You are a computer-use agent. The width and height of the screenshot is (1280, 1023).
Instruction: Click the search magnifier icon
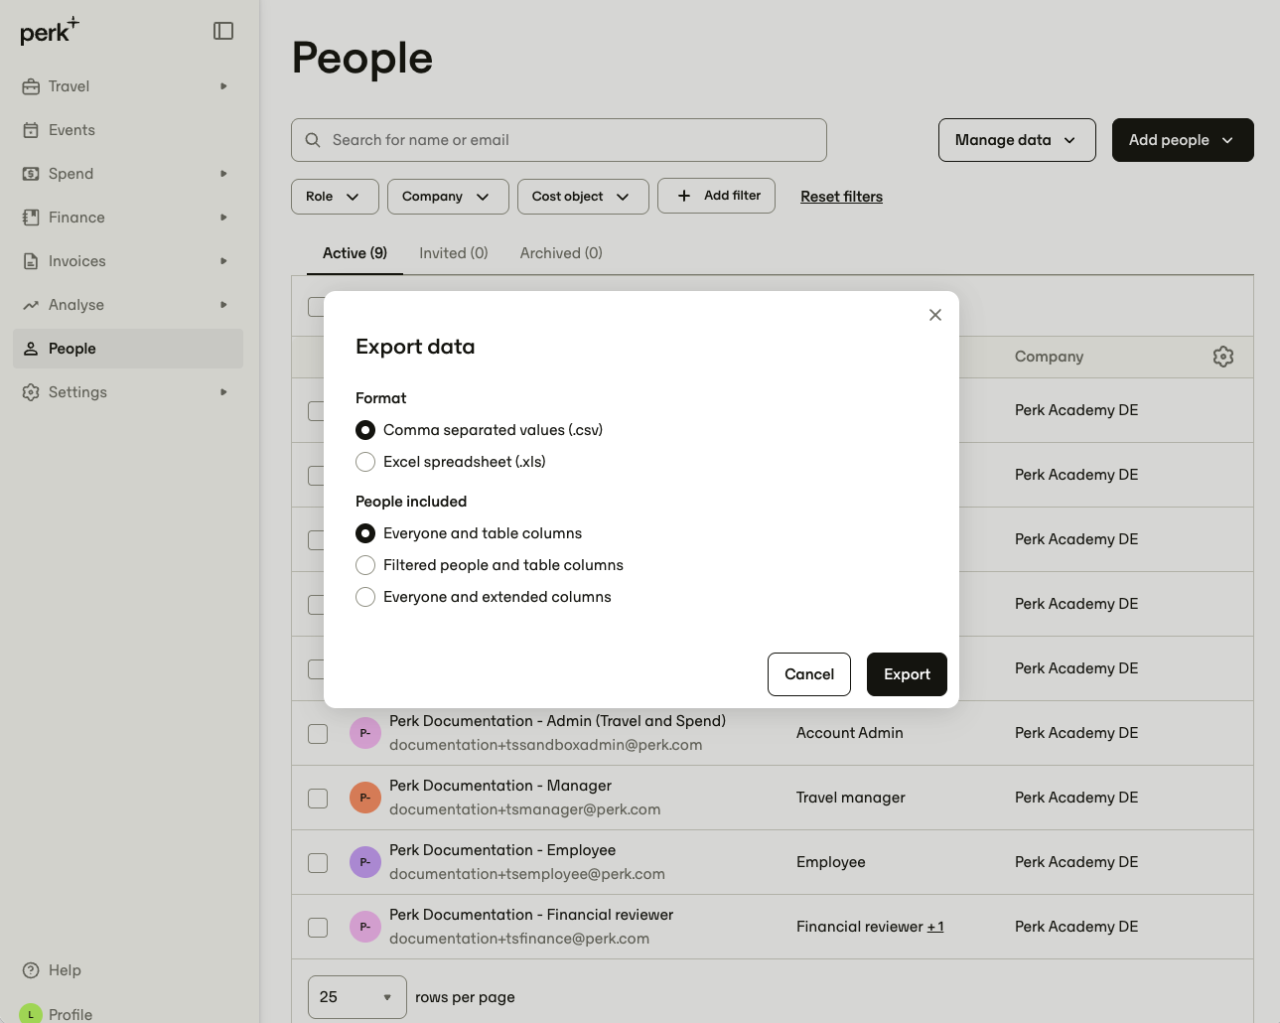tap(313, 140)
